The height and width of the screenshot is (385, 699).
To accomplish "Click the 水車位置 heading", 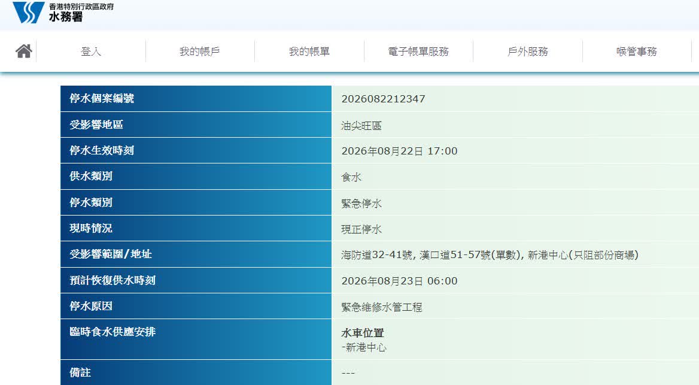I will click(x=363, y=333).
